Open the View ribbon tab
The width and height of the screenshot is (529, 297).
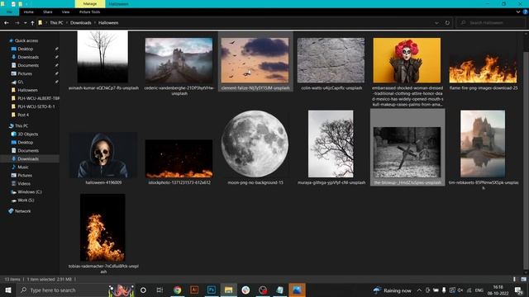pyautogui.click(x=65, y=12)
